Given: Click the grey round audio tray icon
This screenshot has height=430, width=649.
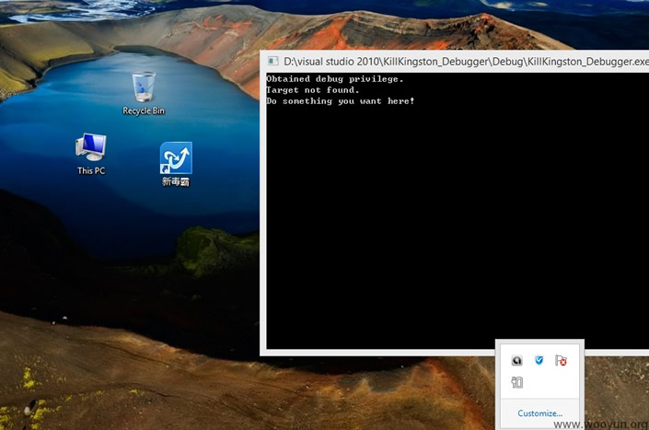Looking at the screenshot, I should click(516, 360).
